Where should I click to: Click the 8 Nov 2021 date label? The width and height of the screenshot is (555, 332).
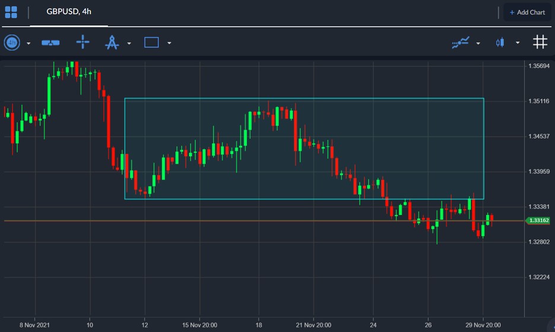coord(34,325)
